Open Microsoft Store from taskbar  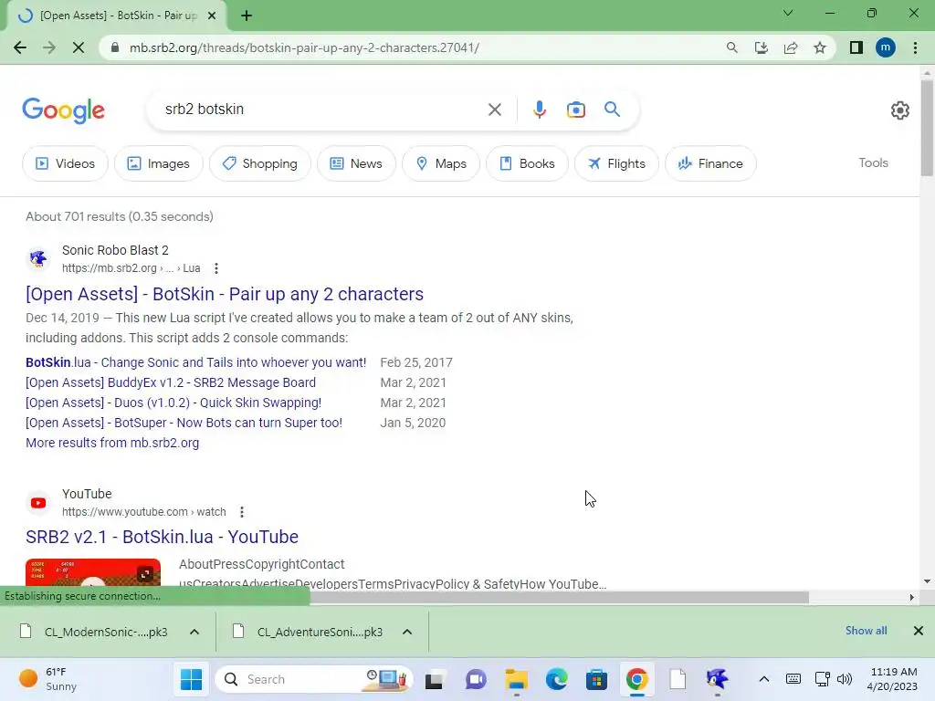596,679
